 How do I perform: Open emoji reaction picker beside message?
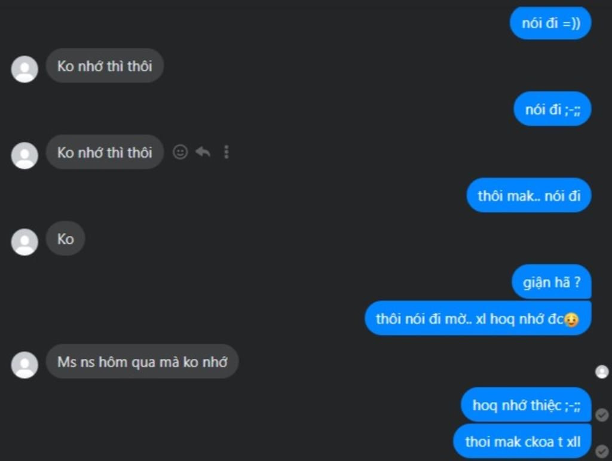pos(180,152)
